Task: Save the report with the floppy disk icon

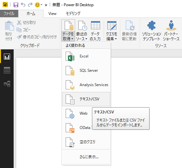Action: (x=16, y=5)
